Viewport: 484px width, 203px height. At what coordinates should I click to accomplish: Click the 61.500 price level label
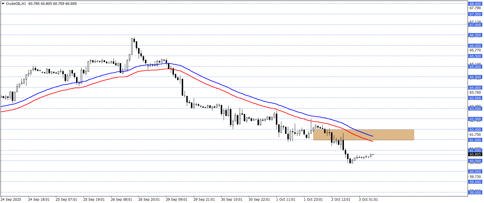pyautogui.click(x=475, y=140)
